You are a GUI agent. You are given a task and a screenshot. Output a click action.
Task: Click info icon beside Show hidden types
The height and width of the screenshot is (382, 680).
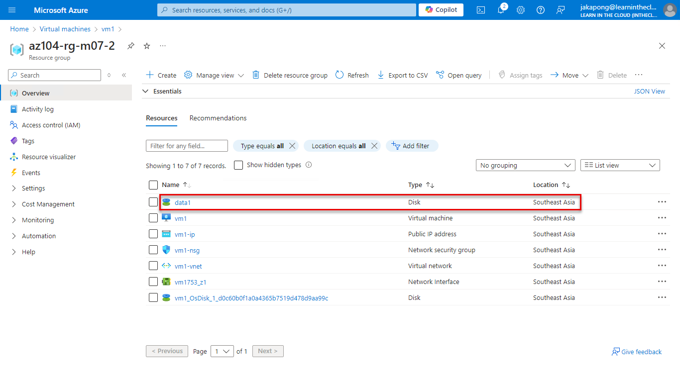(309, 165)
